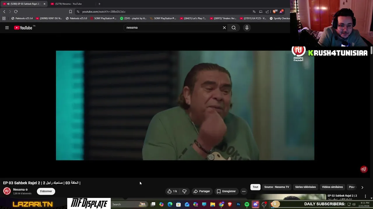Click the Enregistrer save button

tap(226, 191)
